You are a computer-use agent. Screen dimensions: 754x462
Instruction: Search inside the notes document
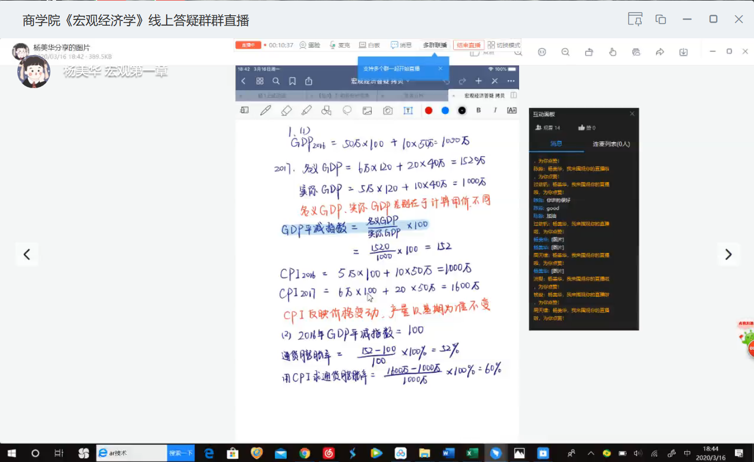[x=276, y=81]
